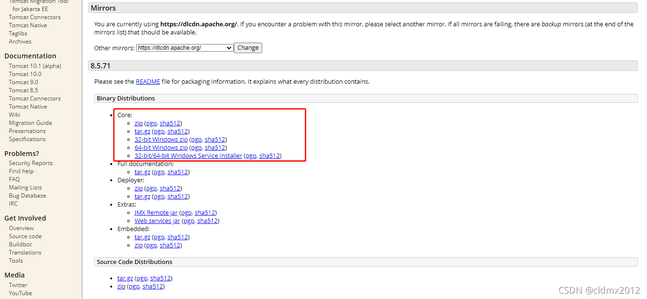Click the Change mirror button
The height and width of the screenshot is (299, 647).
click(248, 48)
